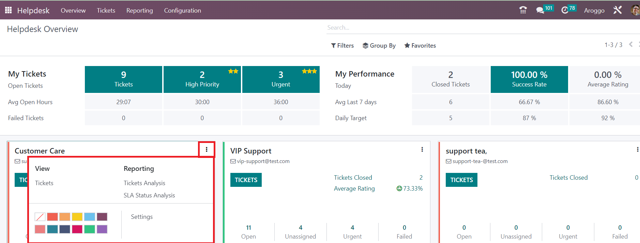The height and width of the screenshot is (243, 640).
Task: Open the Favorites dropdown
Action: tap(420, 46)
